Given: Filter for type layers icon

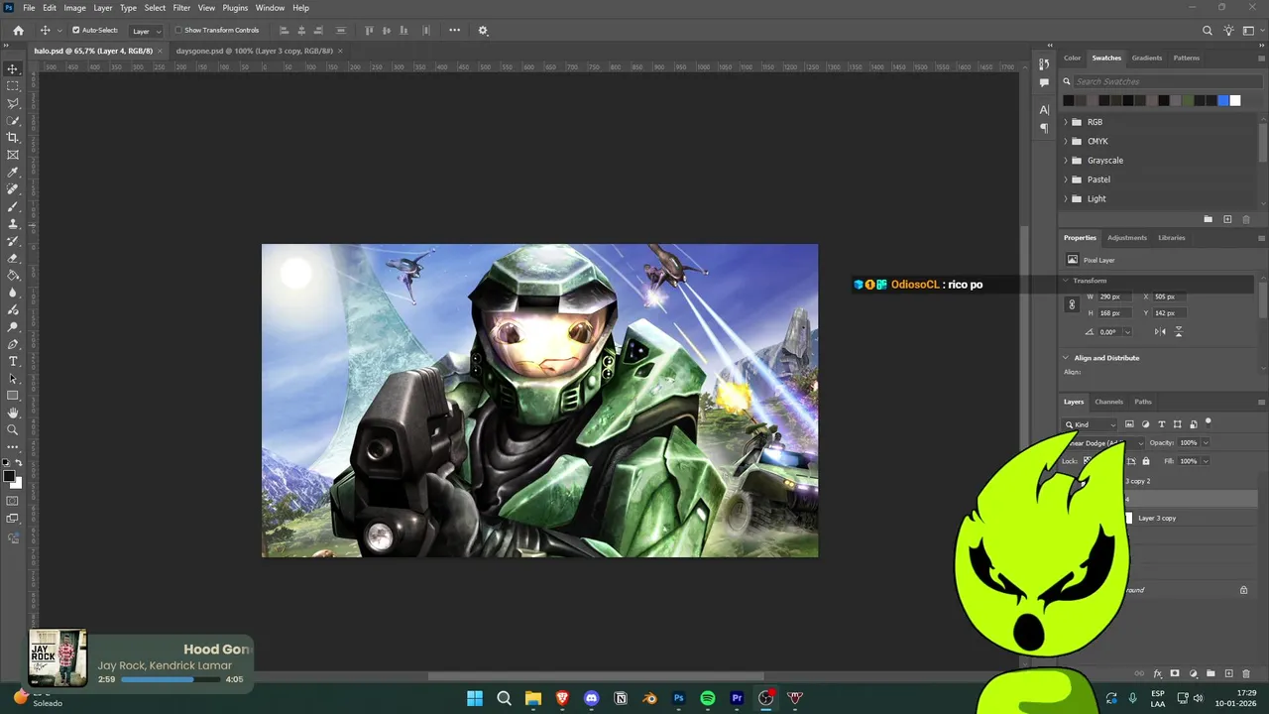Looking at the screenshot, I should 1162,424.
